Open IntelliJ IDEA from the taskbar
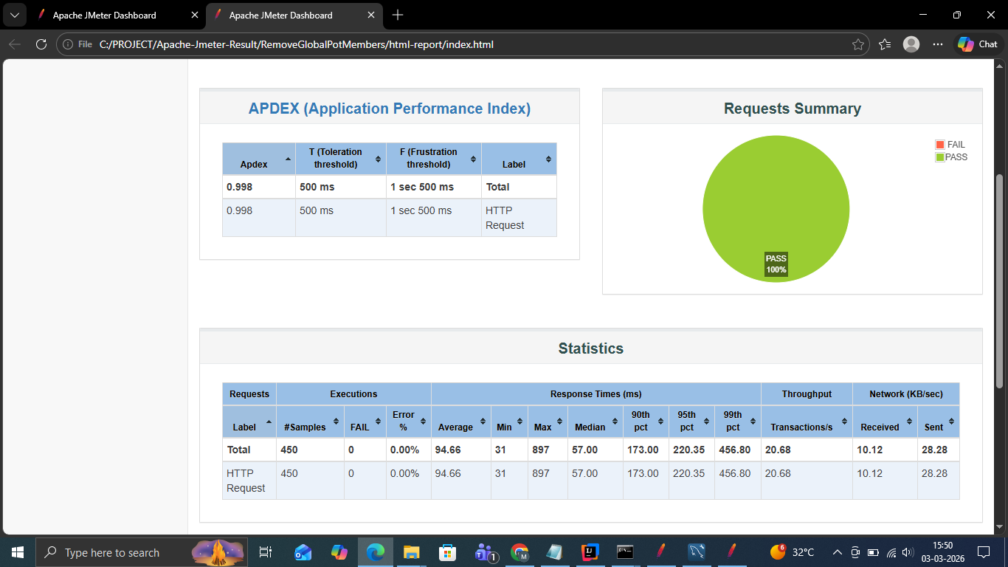The width and height of the screenshot is (1008, 567). click(x=590, y=552)
